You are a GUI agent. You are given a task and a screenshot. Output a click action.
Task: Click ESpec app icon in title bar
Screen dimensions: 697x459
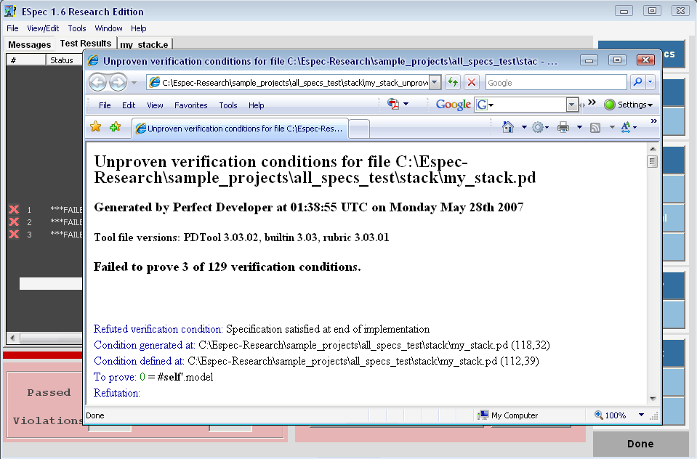(11, 11)
